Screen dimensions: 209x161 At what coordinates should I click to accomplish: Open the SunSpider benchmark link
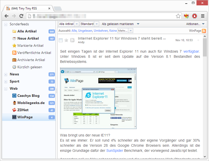pos(115,151)
